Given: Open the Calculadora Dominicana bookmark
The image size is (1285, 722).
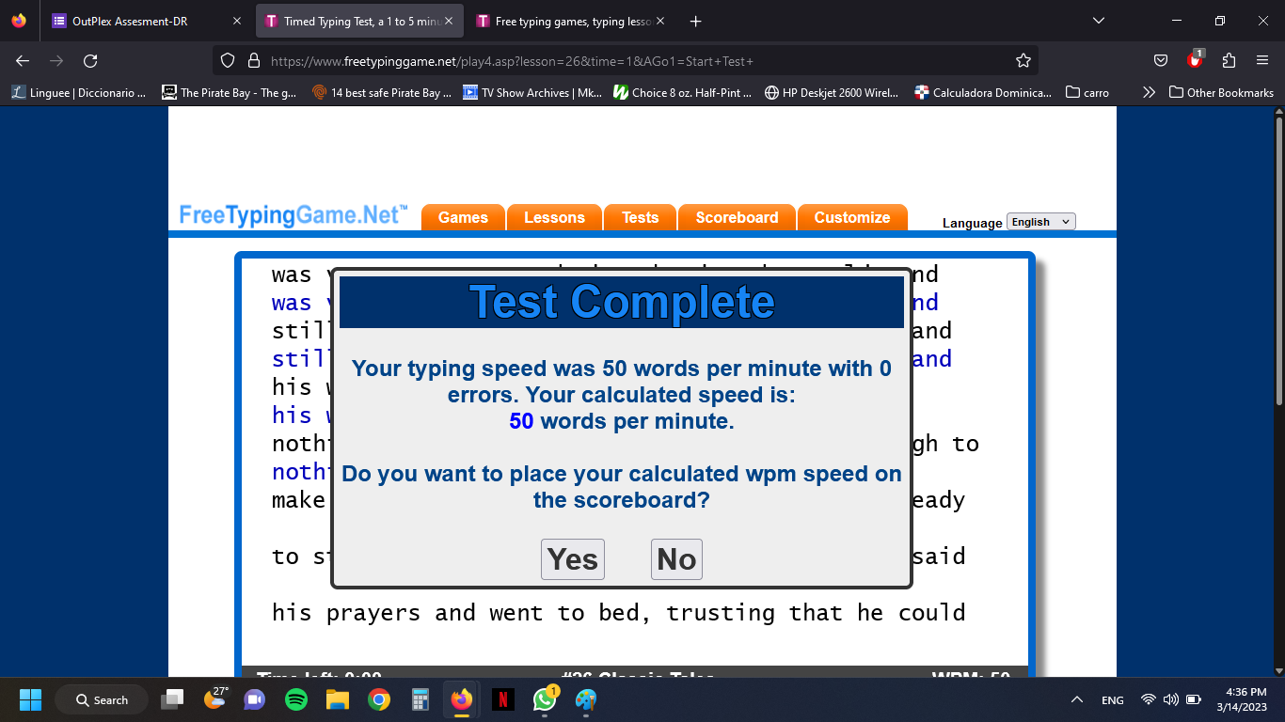Looking at the screenshot, I should (983, 92).
